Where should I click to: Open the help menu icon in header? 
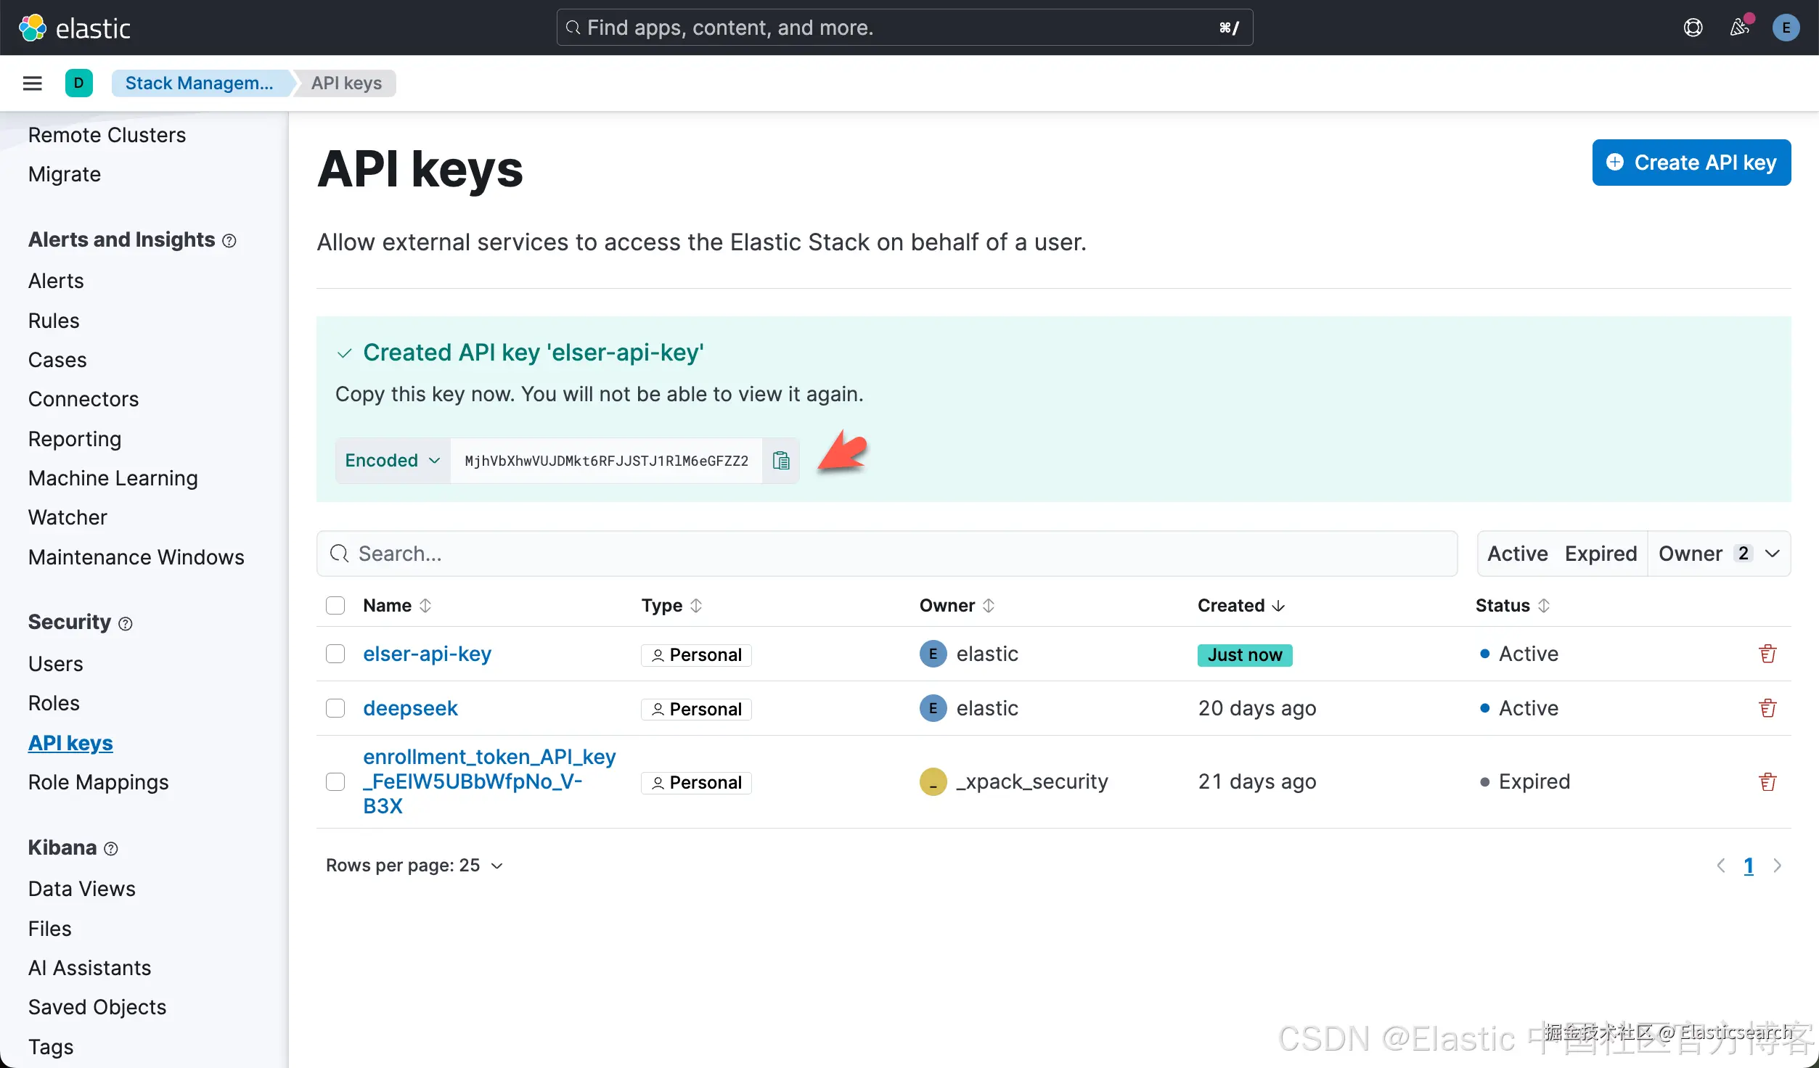1693,28
